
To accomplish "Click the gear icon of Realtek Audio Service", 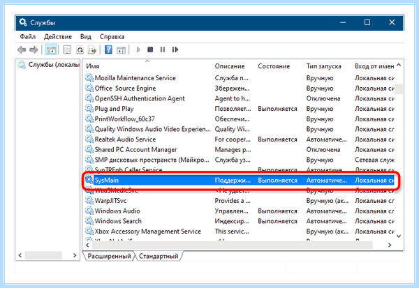I will click(89, 139).
